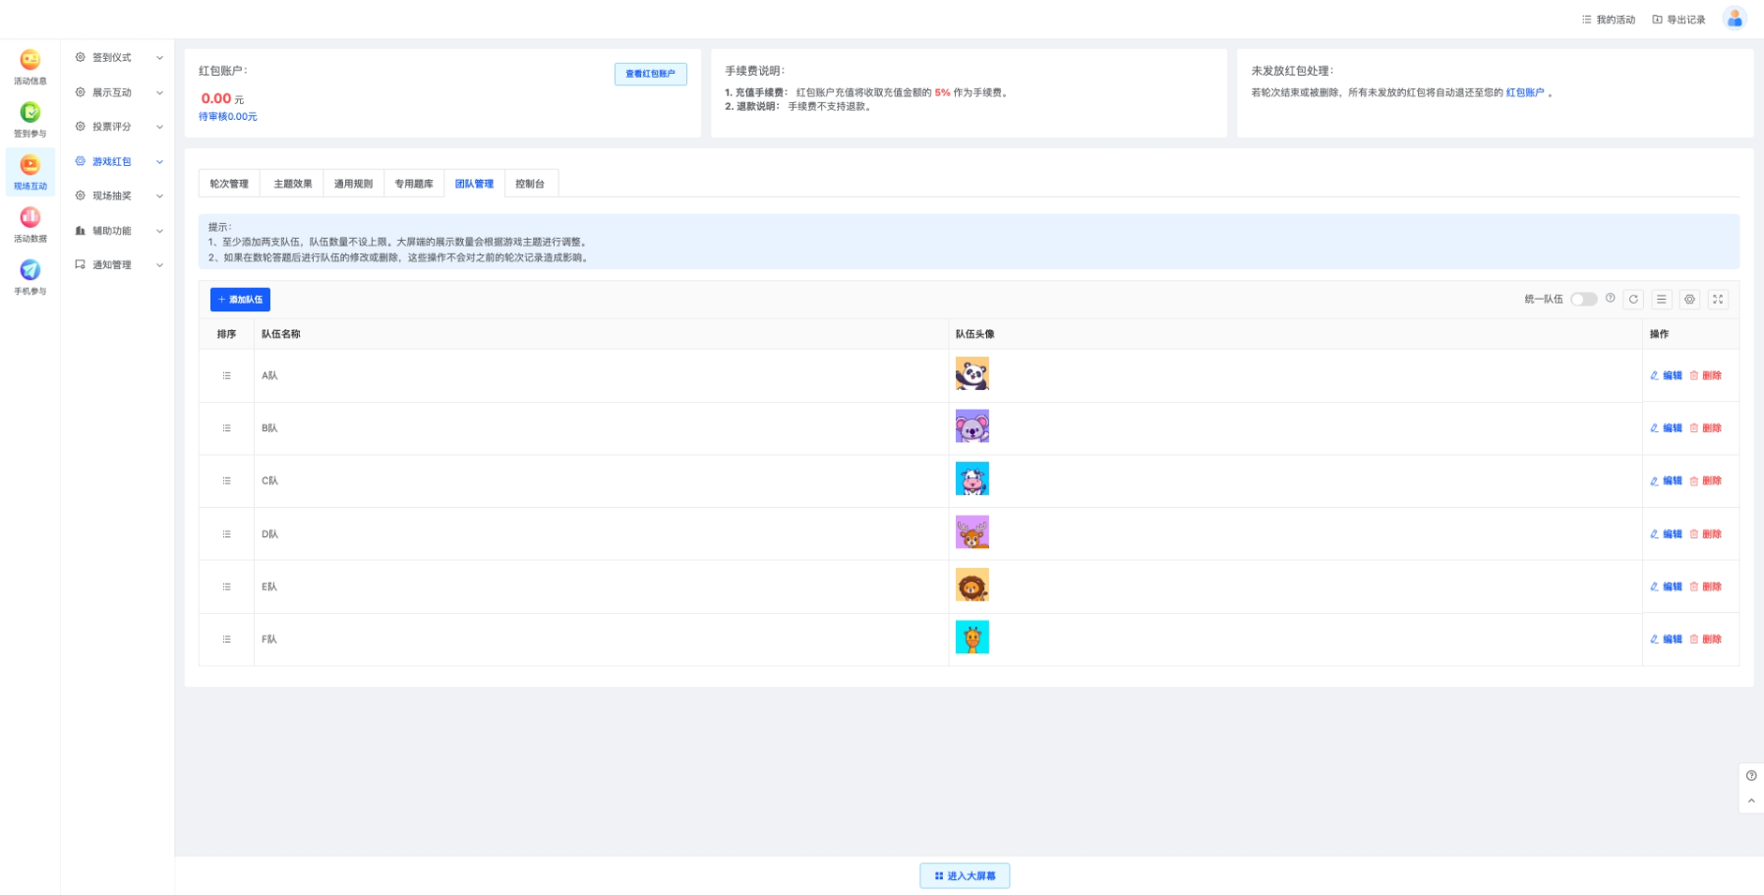Open the 活动数据 sidebar icon
Image resolution: width=1764 pixels, height=895 pixels.
pos(30,224)
